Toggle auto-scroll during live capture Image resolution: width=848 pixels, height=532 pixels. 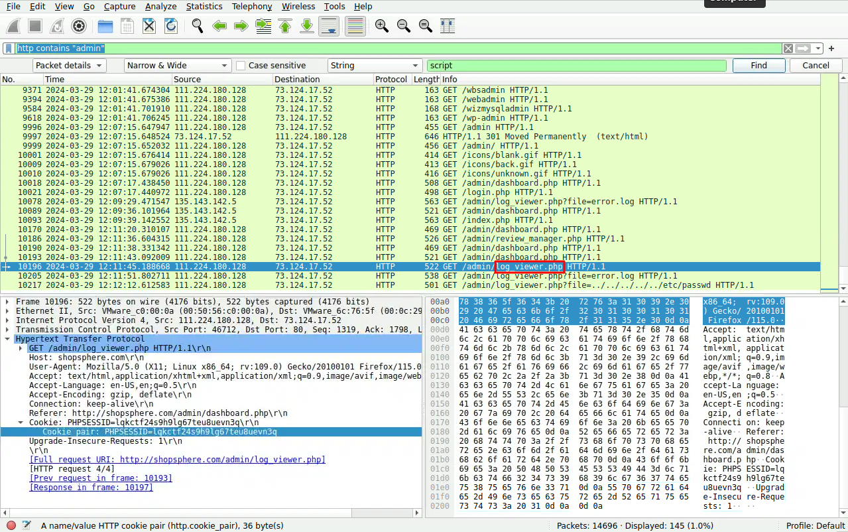(x=330, y=26)
